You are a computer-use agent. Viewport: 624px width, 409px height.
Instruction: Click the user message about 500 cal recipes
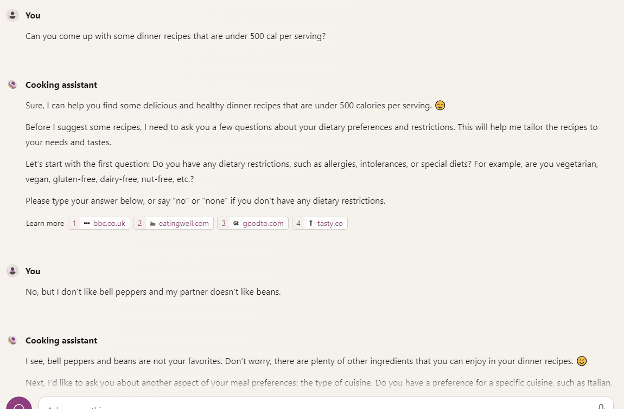[175, 36]
